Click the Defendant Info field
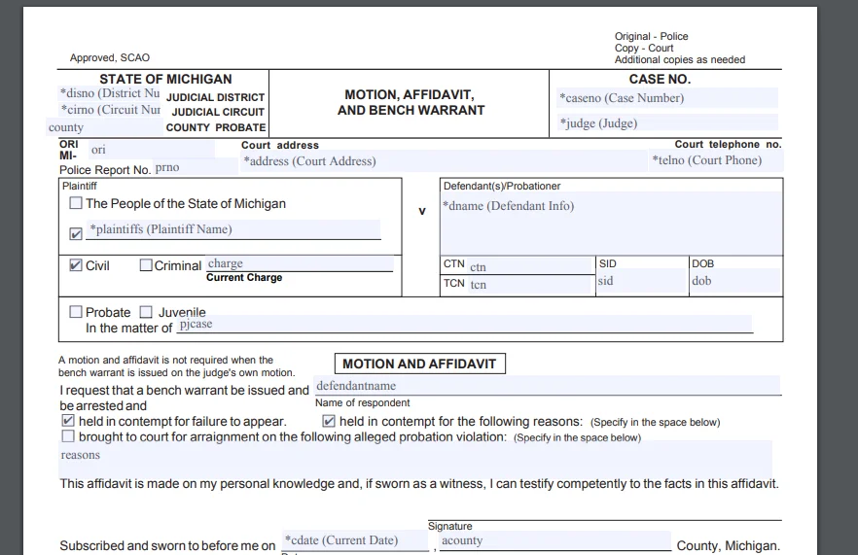 [x=611, y=223]
